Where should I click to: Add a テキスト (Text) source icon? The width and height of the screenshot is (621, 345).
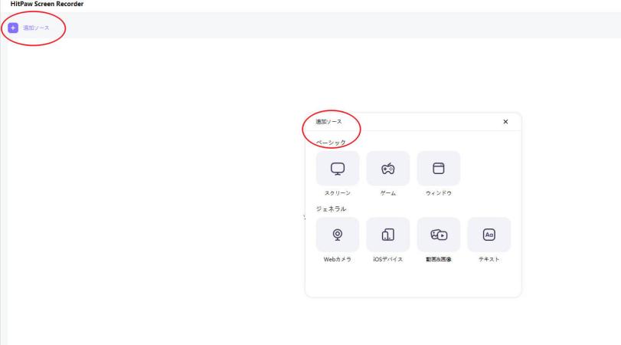tap(489, 235)
